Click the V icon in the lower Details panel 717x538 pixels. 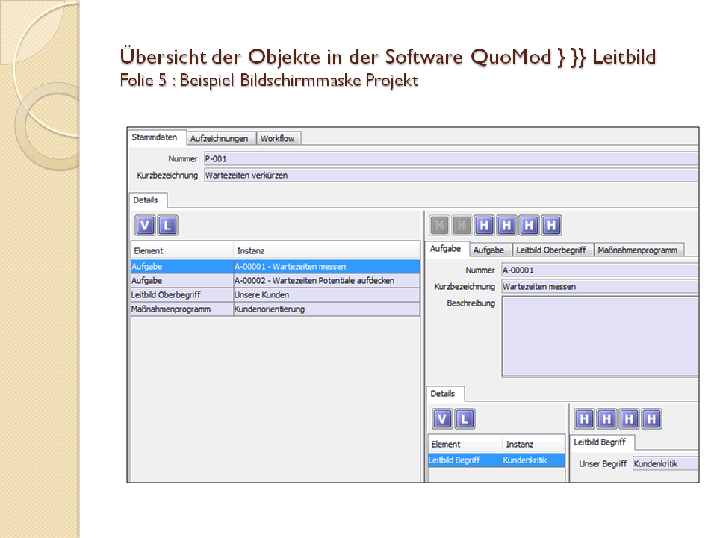click(442, 419)
